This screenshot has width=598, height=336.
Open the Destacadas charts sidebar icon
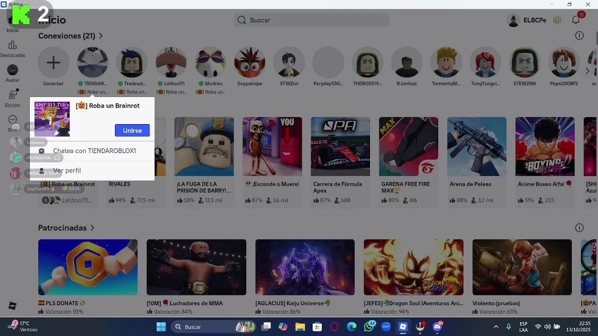click(13, 45)
